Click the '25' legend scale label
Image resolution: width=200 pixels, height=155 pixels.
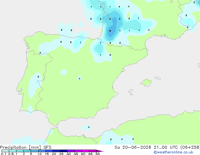point(61,154)
